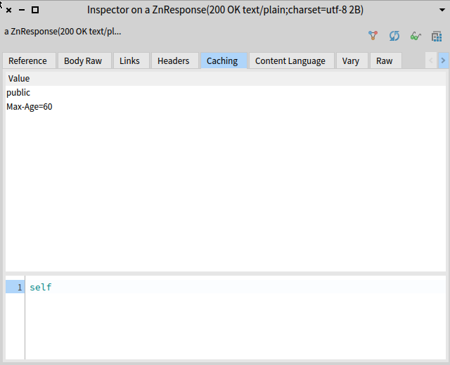Open the Headers tab
Image resolution: width=450 pixels, height=365 pixels.
pyautogui.click(x=174, y=60)
